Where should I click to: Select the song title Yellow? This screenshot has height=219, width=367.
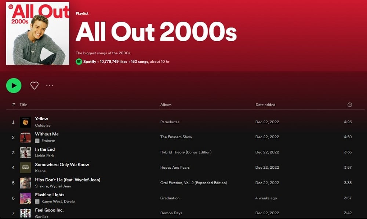(x=41, y=119)
